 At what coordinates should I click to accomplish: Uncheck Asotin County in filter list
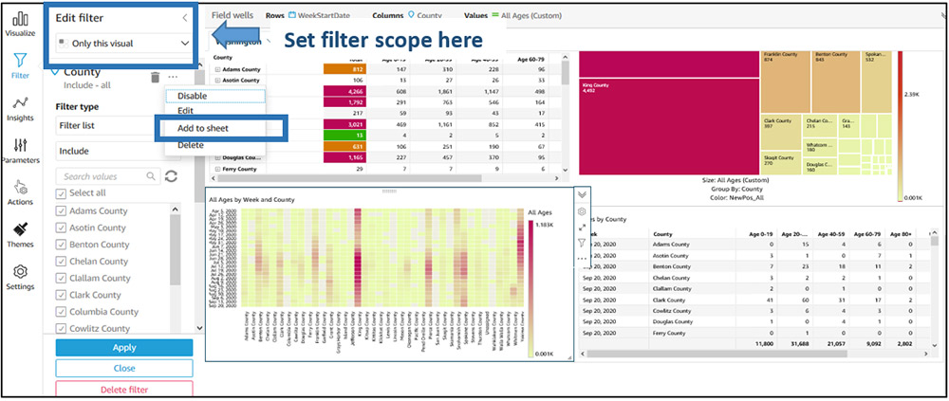point(61,228)
